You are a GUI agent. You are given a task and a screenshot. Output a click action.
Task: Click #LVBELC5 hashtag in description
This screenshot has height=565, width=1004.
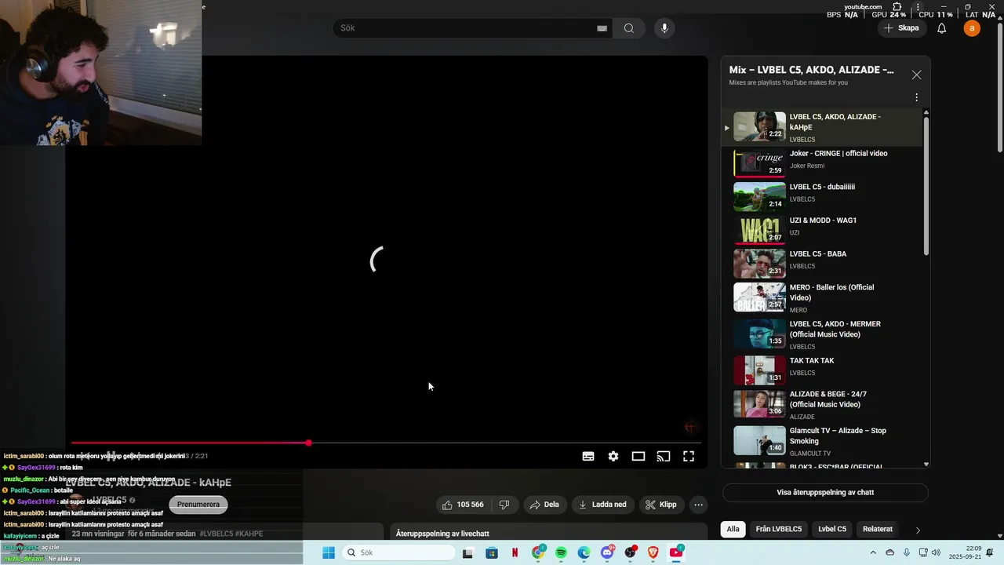click(216, 534)
